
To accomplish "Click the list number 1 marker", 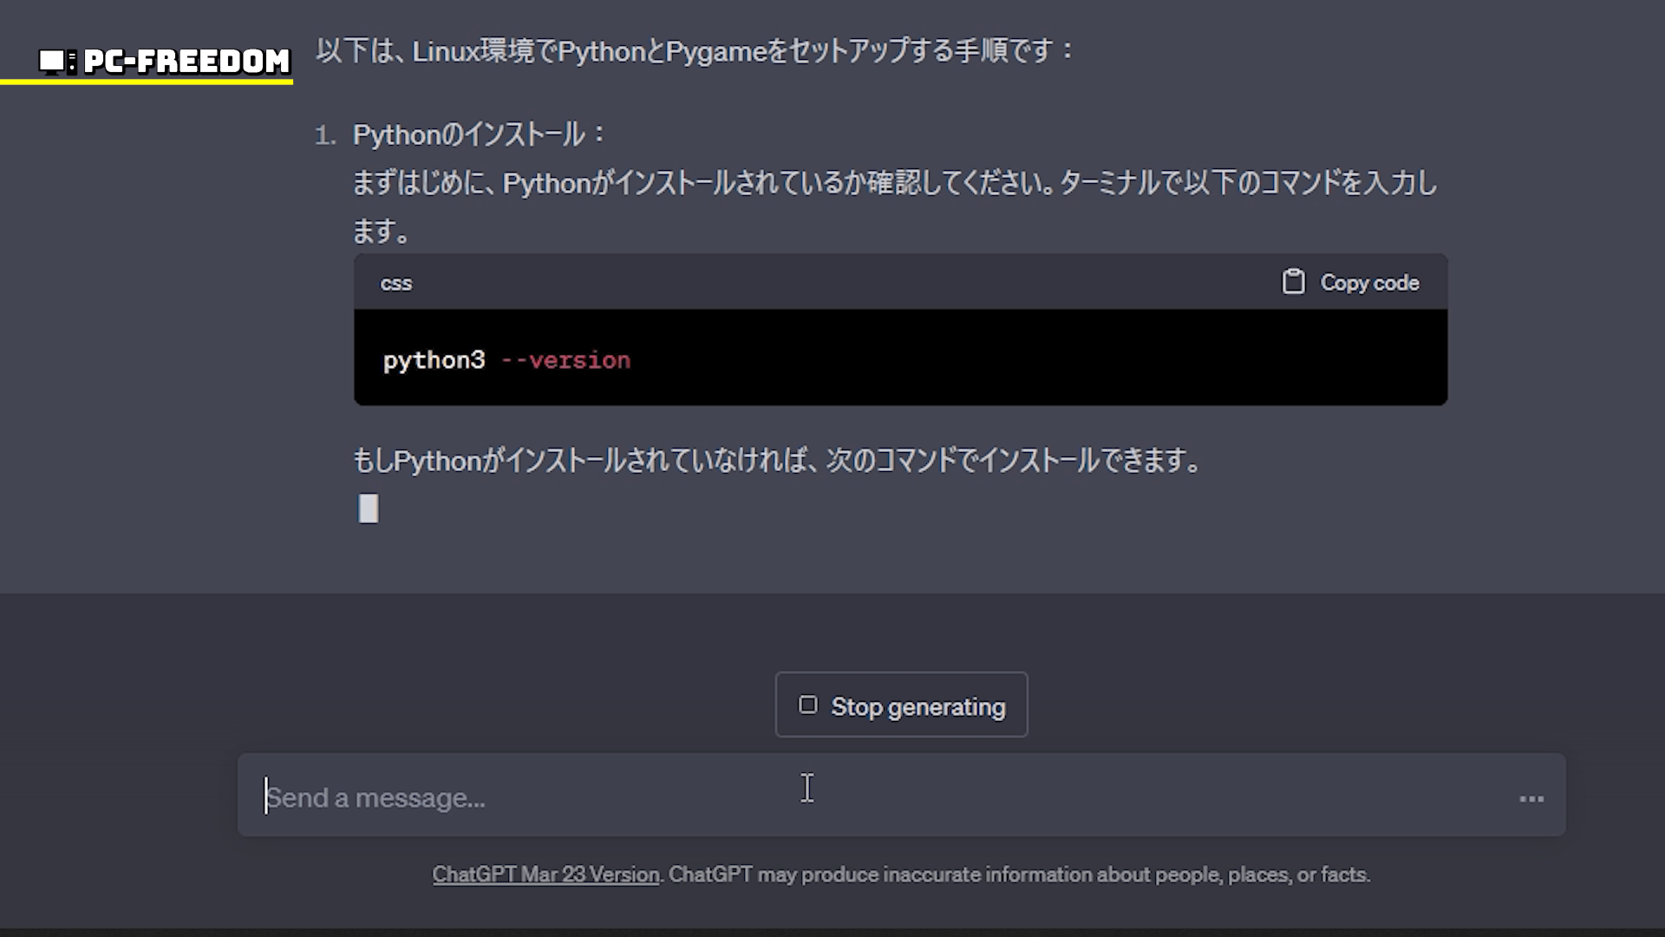I will click(x=324, y=135).
